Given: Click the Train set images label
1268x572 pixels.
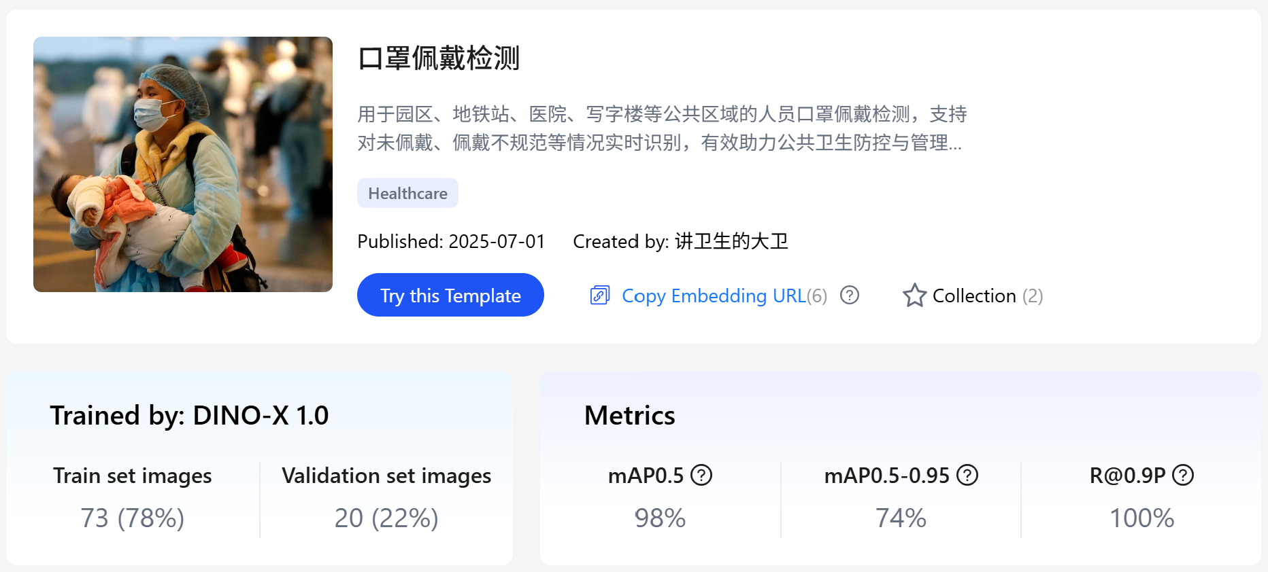Looking at the screenshot, I should coord(133,475).
